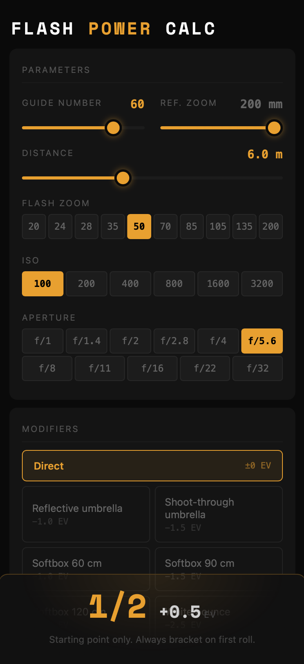
Task: Set flash zoom to 135
Action: click(244, 227)
